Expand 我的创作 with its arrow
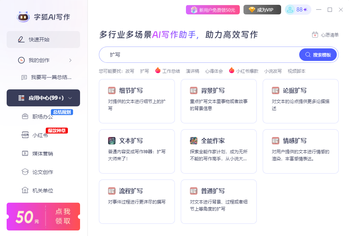 coord(70,60)
